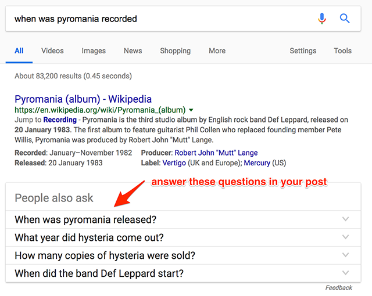
Task: Open the Shopping tab
Action: [x=176, y=50]
